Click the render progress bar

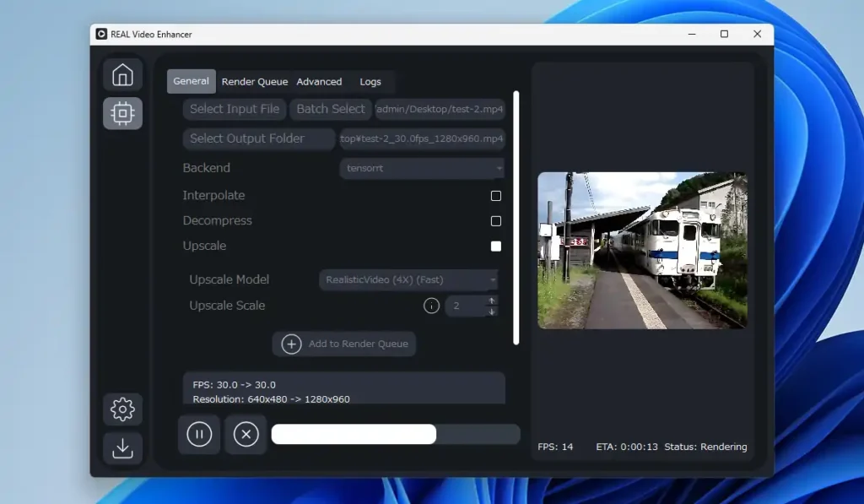tap(395, 434)
